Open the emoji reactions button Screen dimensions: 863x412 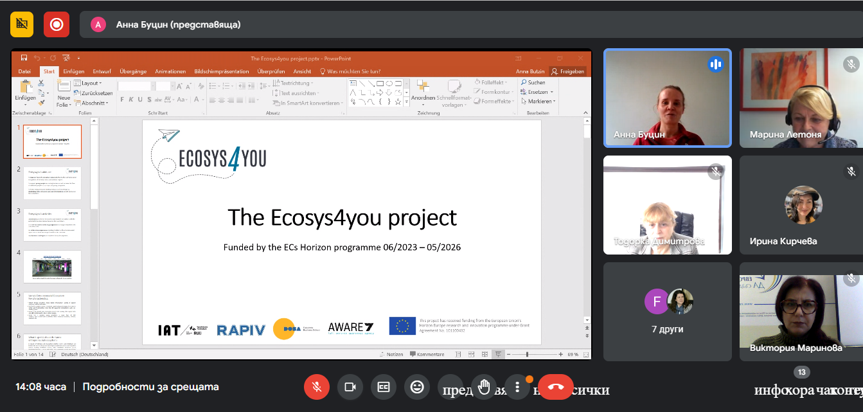click(417, 387)
